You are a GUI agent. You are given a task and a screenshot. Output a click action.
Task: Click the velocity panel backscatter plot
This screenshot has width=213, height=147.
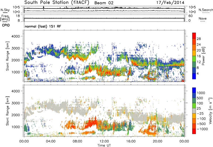click(104, 111)
